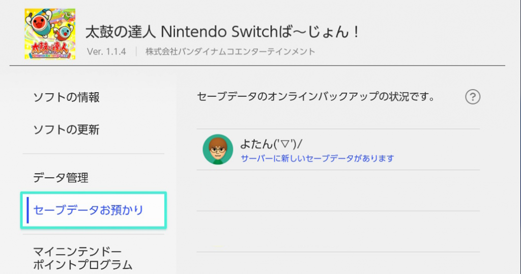Click the user's Mii avatar icon
This screenshot has width=521, height=274.
[218, 149]
